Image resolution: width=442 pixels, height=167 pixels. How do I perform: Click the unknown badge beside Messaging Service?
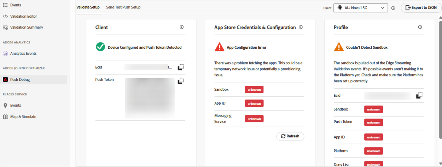coord(254,119)
